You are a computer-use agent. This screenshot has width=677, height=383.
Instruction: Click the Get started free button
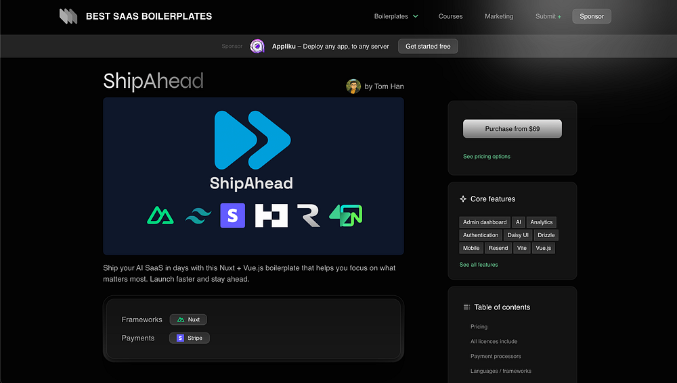point(427,46)
